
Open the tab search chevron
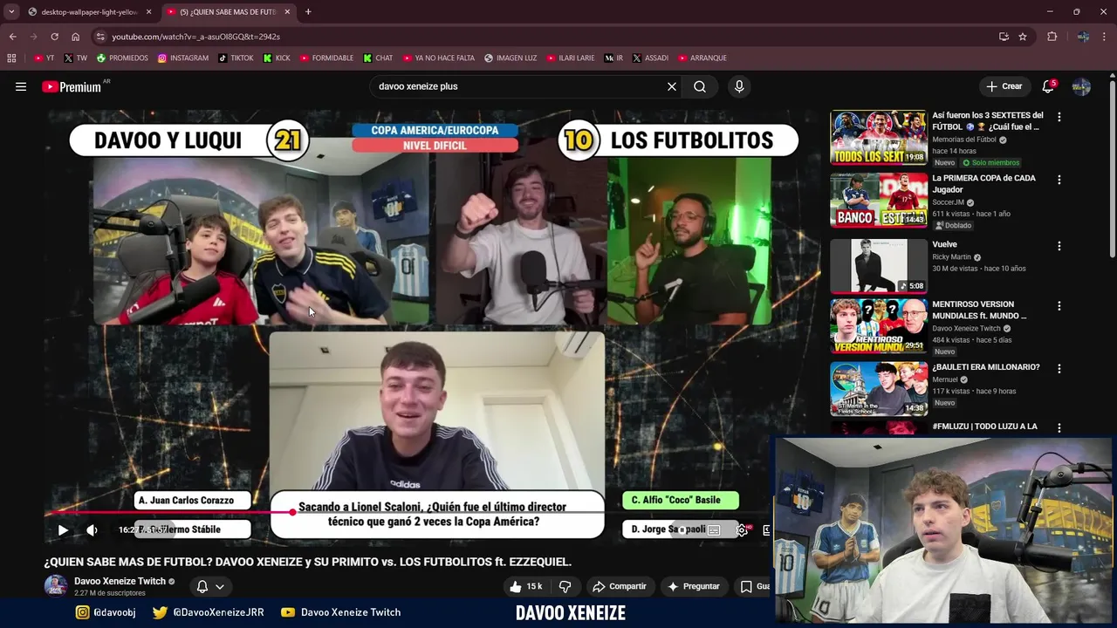(10, 12)
